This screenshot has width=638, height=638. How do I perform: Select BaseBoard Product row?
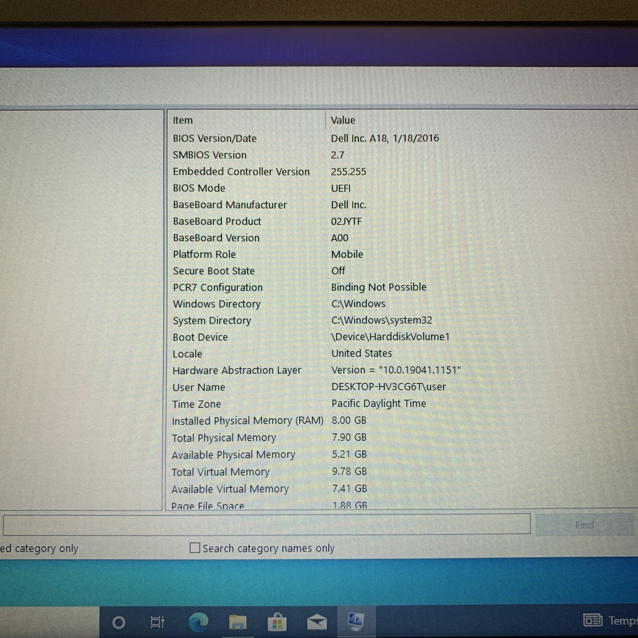pos(402,221)
